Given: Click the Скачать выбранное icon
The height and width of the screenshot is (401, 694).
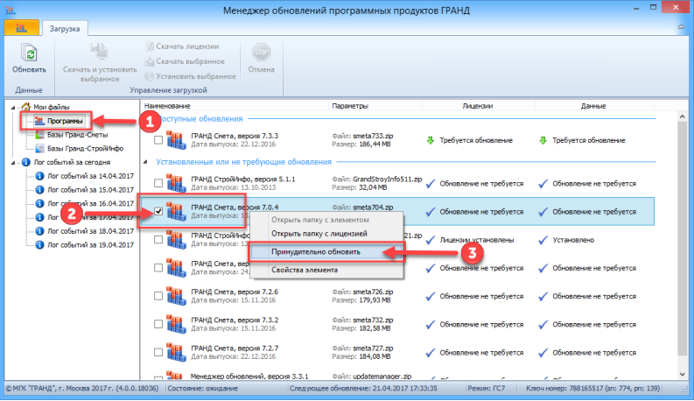Looking at the screenshot, I should pos(150,61).
